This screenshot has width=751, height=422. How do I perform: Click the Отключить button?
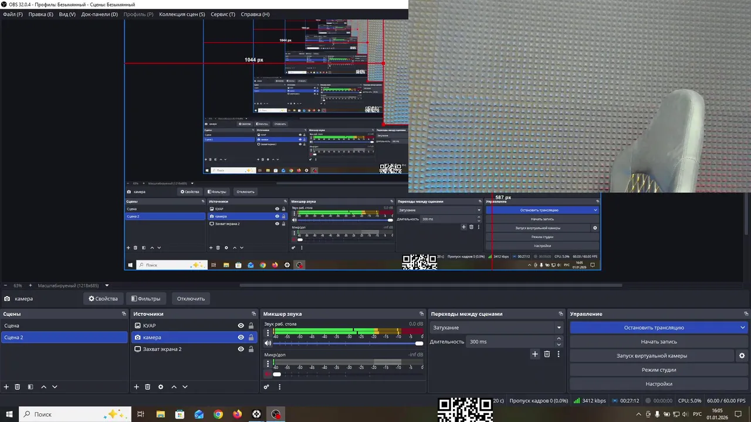191,298
